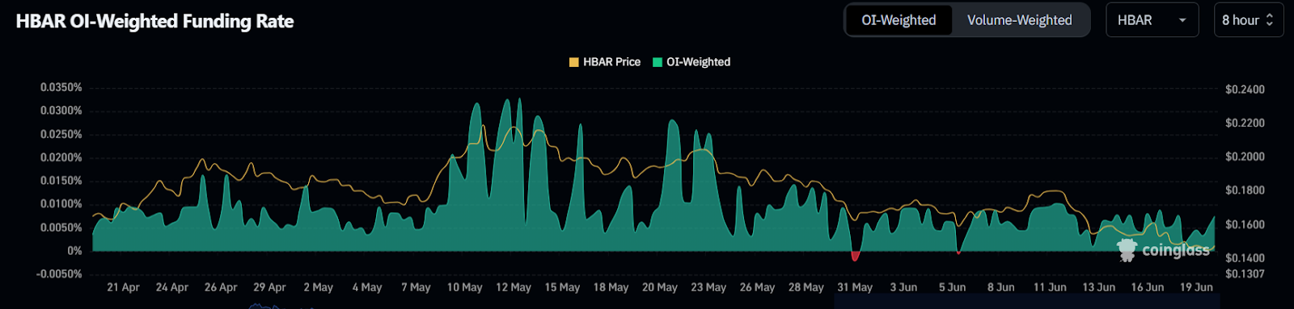Click the -0.0050% y-axis label

click(59, 274)
